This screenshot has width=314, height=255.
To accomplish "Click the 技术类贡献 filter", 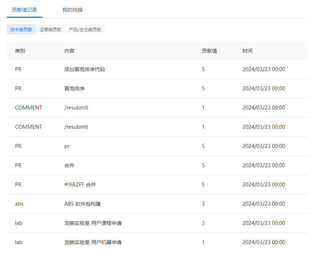I will (x=21, y=29).
